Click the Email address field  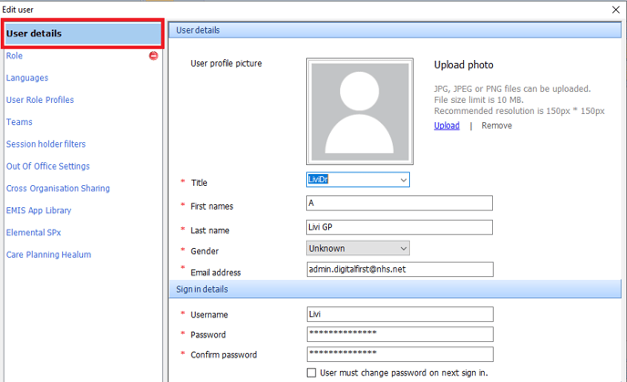click(x=399, y=270)
